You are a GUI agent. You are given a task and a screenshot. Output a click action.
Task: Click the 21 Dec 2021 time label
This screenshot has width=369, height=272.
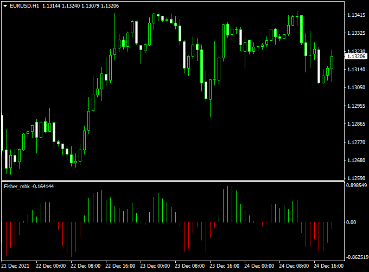pyautogui.click(x=15, y=266)
